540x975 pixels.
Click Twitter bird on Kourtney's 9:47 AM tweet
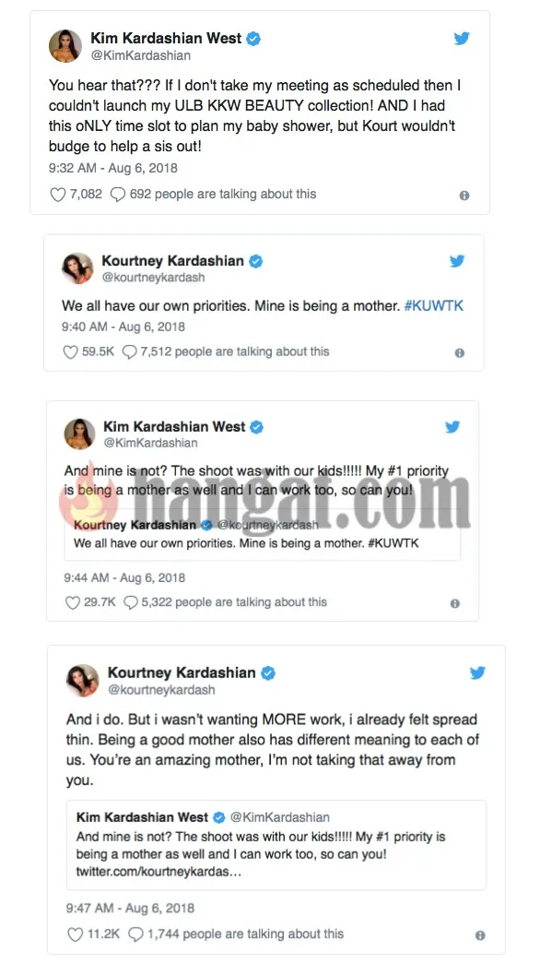tap(477, 672)
